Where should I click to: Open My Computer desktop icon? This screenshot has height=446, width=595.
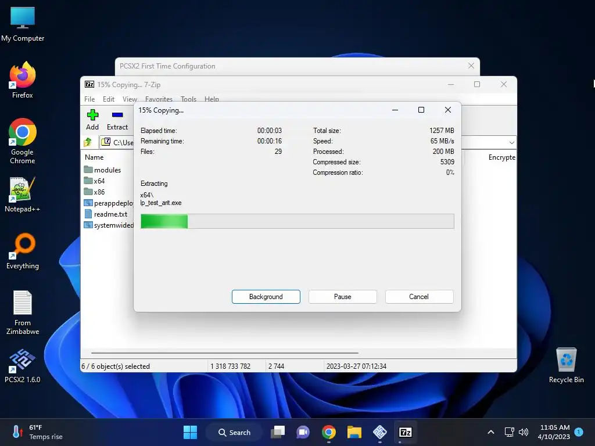coord(23,23)
